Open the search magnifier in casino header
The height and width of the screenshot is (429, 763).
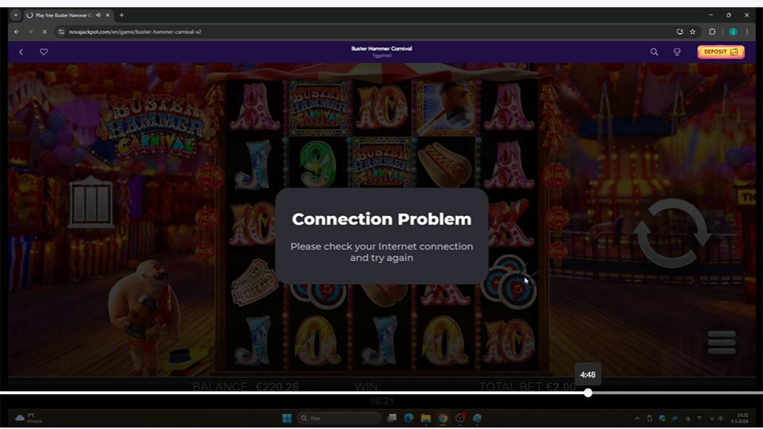tap(654, 52)
